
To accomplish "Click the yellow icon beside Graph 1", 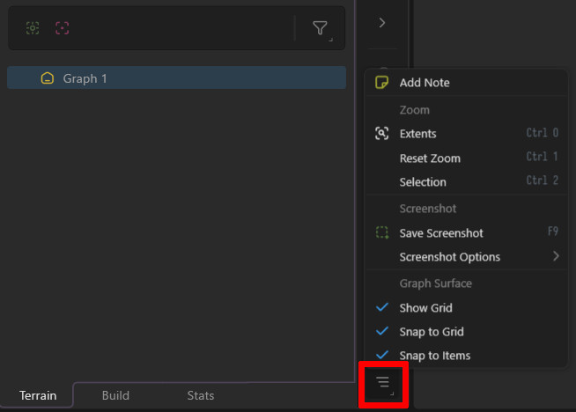I will [48, 78].
